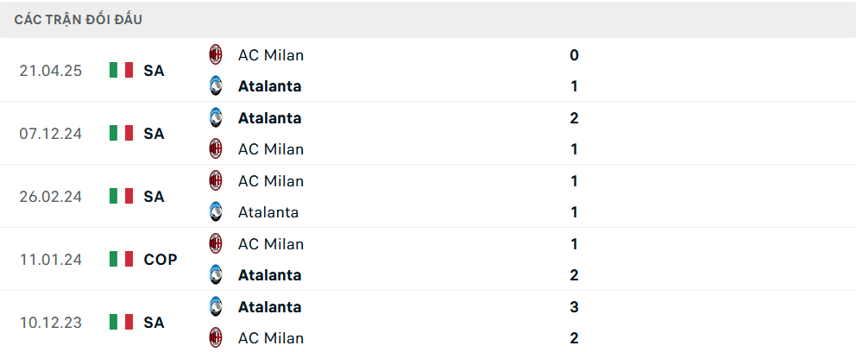Click Atalanta crest in 21.04.25 match
The image size is (856, 352).
216,86
